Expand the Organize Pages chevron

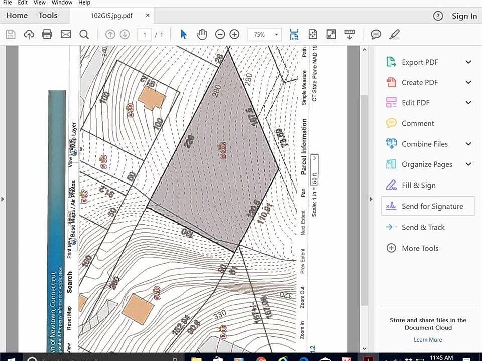468,164
